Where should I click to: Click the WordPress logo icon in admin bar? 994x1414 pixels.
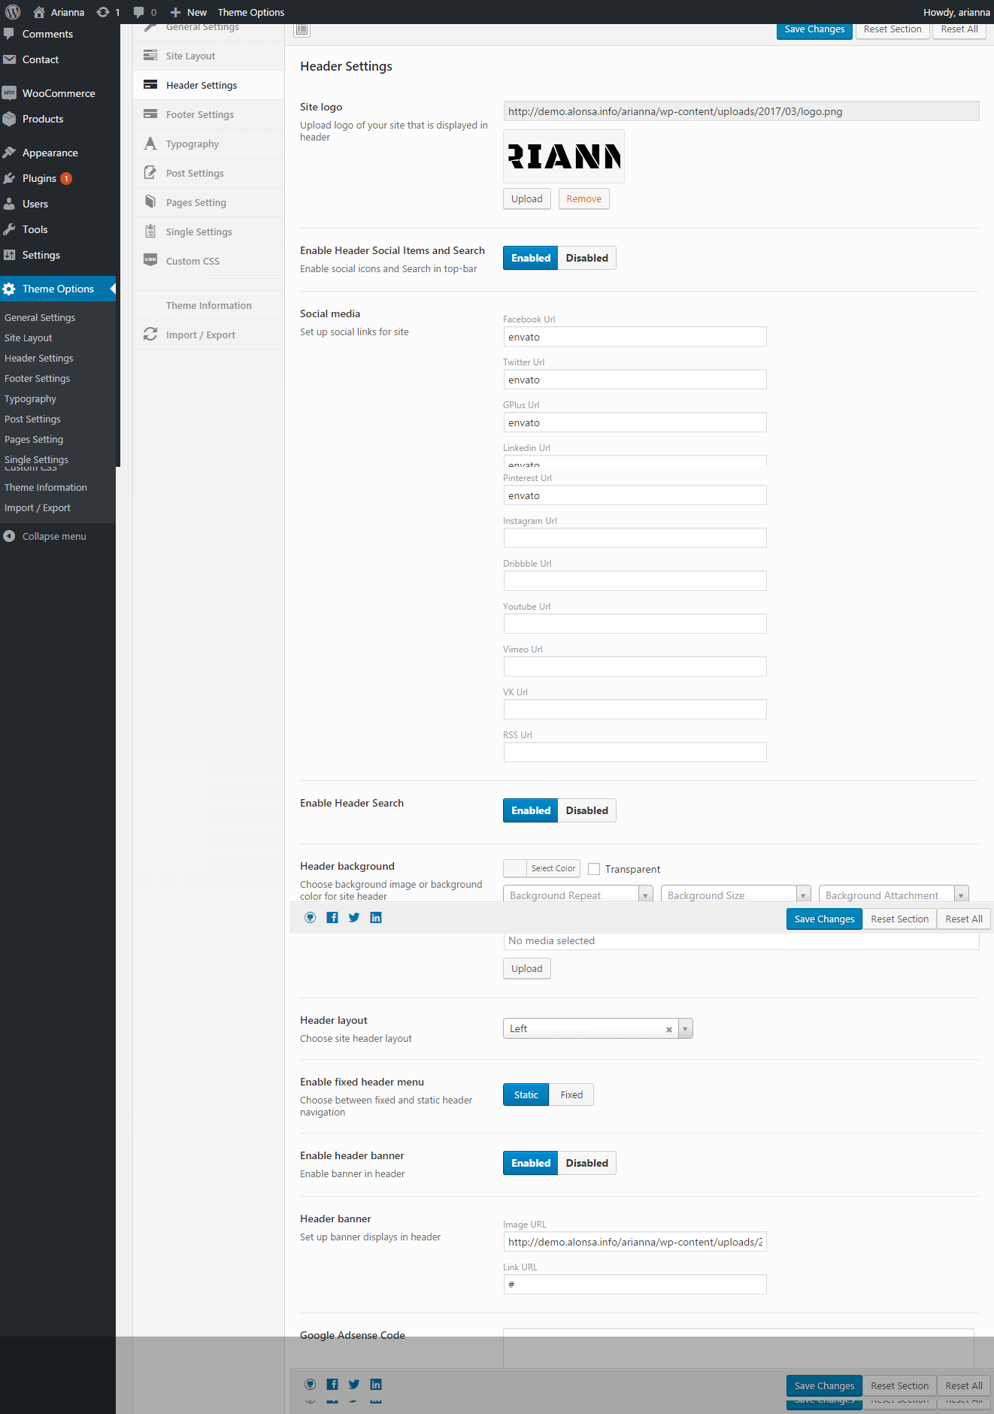[x=13, y=12]
